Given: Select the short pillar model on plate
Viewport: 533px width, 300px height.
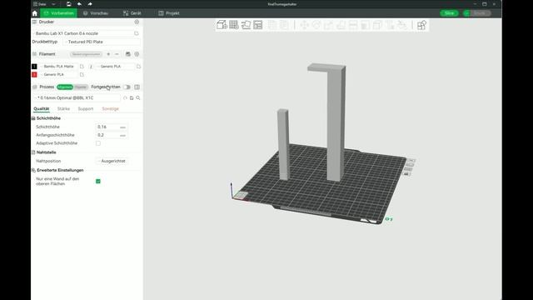Looking at the screenshot, I should 283,144.
